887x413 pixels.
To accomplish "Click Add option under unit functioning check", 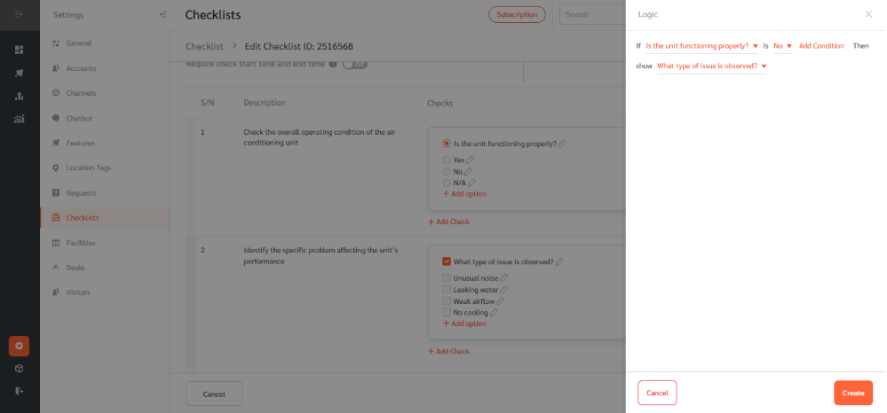I will (x=464, y=194).
